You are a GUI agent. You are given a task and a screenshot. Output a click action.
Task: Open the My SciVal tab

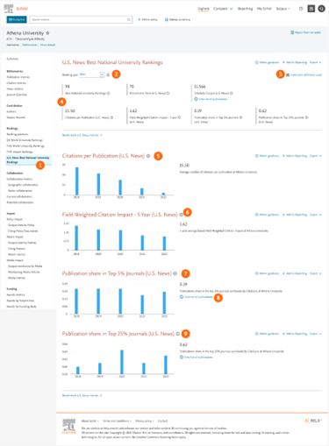coord(264,9)
